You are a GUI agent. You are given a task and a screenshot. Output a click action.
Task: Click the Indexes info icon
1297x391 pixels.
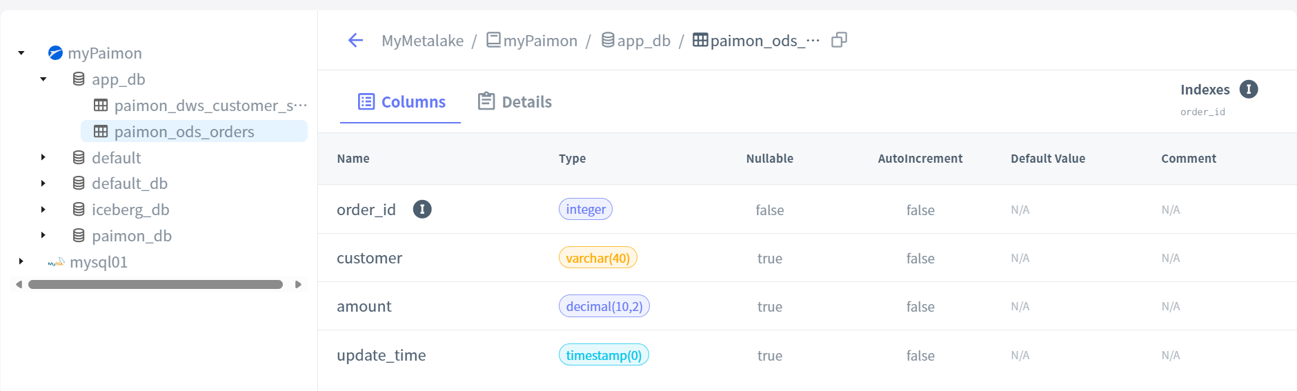pos(1249,90)
